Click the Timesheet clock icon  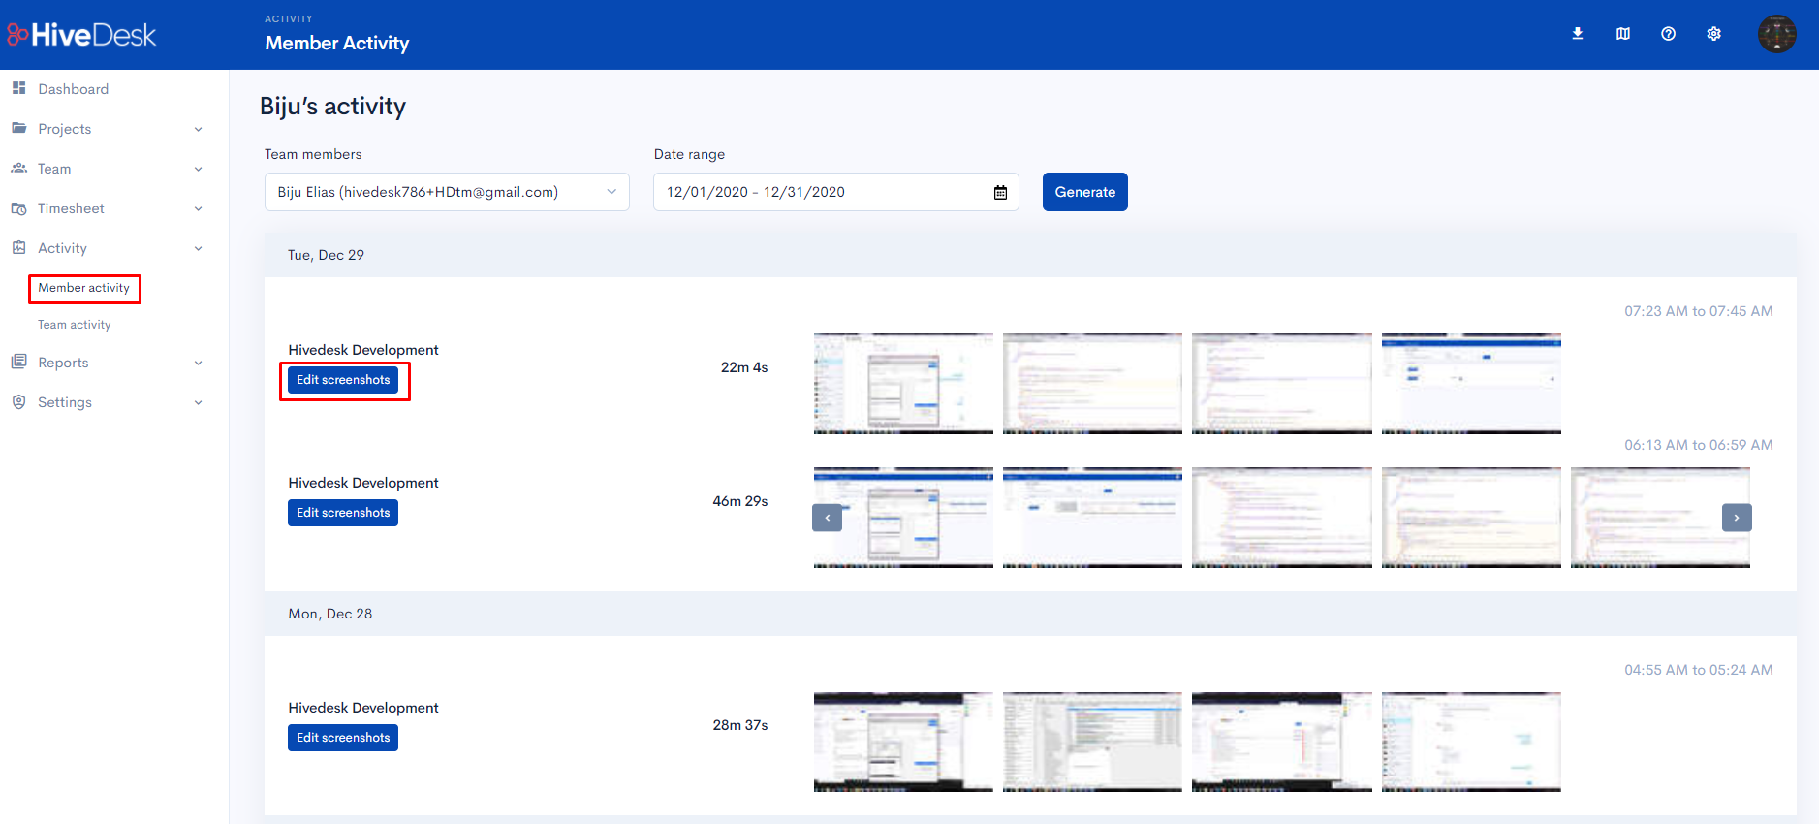pyautogui.click(x=18, y=208)
